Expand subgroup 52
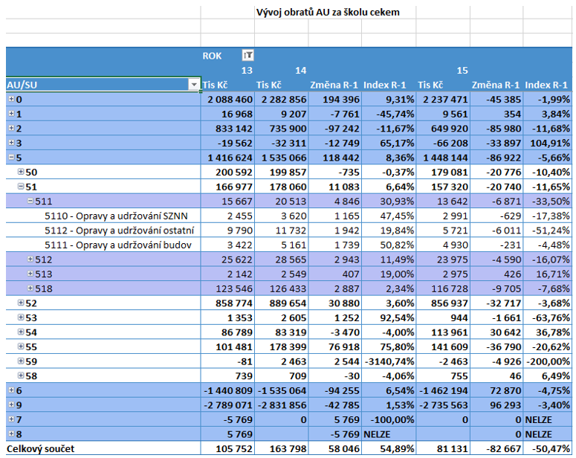 tap(21, 303)
